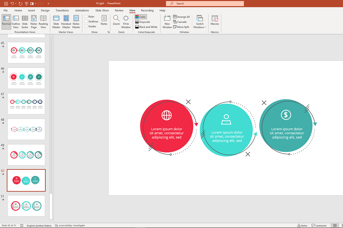Open Notes Page view
Viewport: 343px width, 228px height.
34,22
